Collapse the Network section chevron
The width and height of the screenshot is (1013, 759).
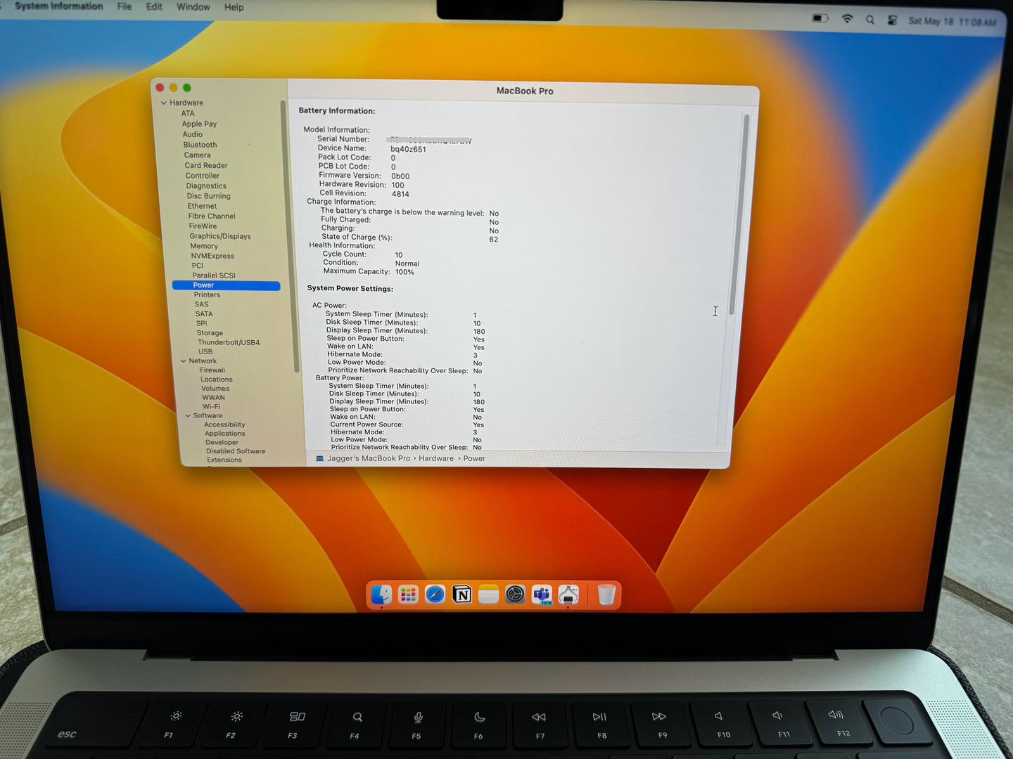184,361
